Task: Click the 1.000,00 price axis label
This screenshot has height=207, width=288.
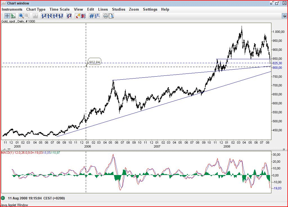Action: [x=278, y=32]
